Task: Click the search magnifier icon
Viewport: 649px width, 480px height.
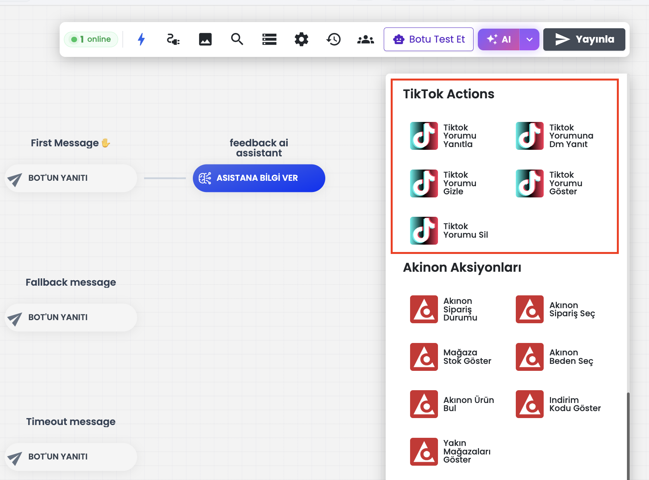Action: 237,39
